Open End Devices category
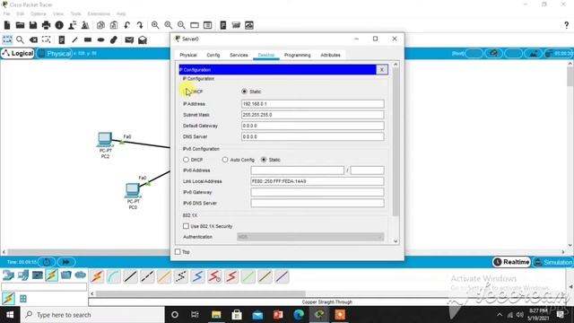Image resolution: width=574 pixels, height=323 pixels. pyautogui.click(x=22, y=275)
